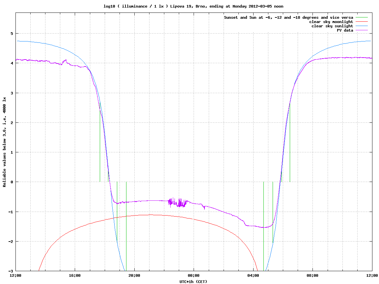
Task: Click the y-axis tick label 1
Action: coord(12,152)
